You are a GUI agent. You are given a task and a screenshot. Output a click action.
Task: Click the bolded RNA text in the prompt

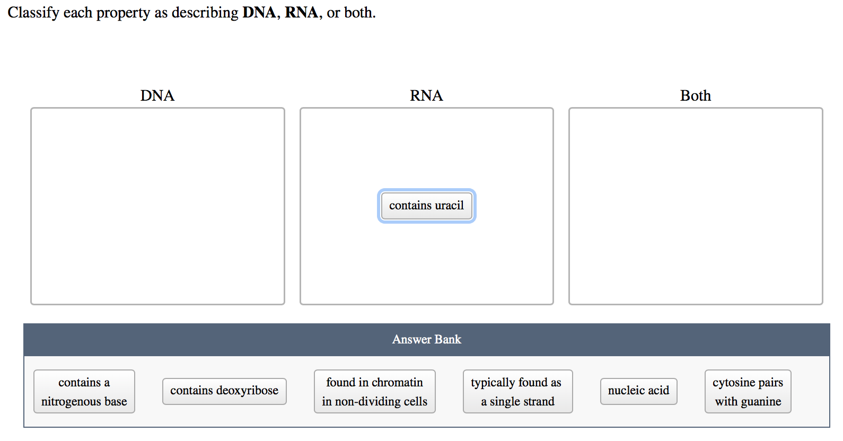[x=301, y=12]
